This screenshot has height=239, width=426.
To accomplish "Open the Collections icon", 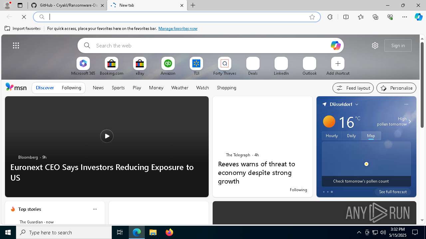I will click(x=375, y=17).
